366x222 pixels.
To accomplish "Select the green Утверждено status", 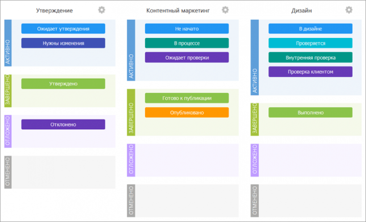I will pos(63,84).
